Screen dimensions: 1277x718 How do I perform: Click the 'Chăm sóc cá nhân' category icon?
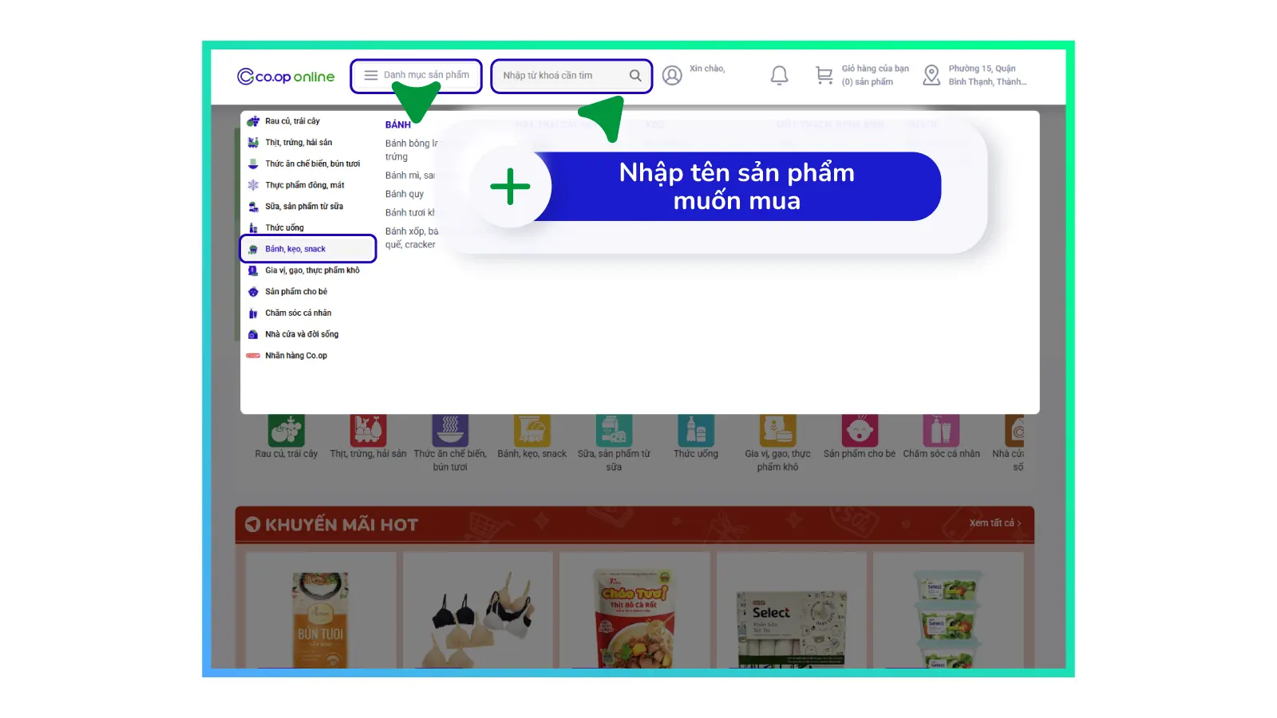tap(940, 429)
